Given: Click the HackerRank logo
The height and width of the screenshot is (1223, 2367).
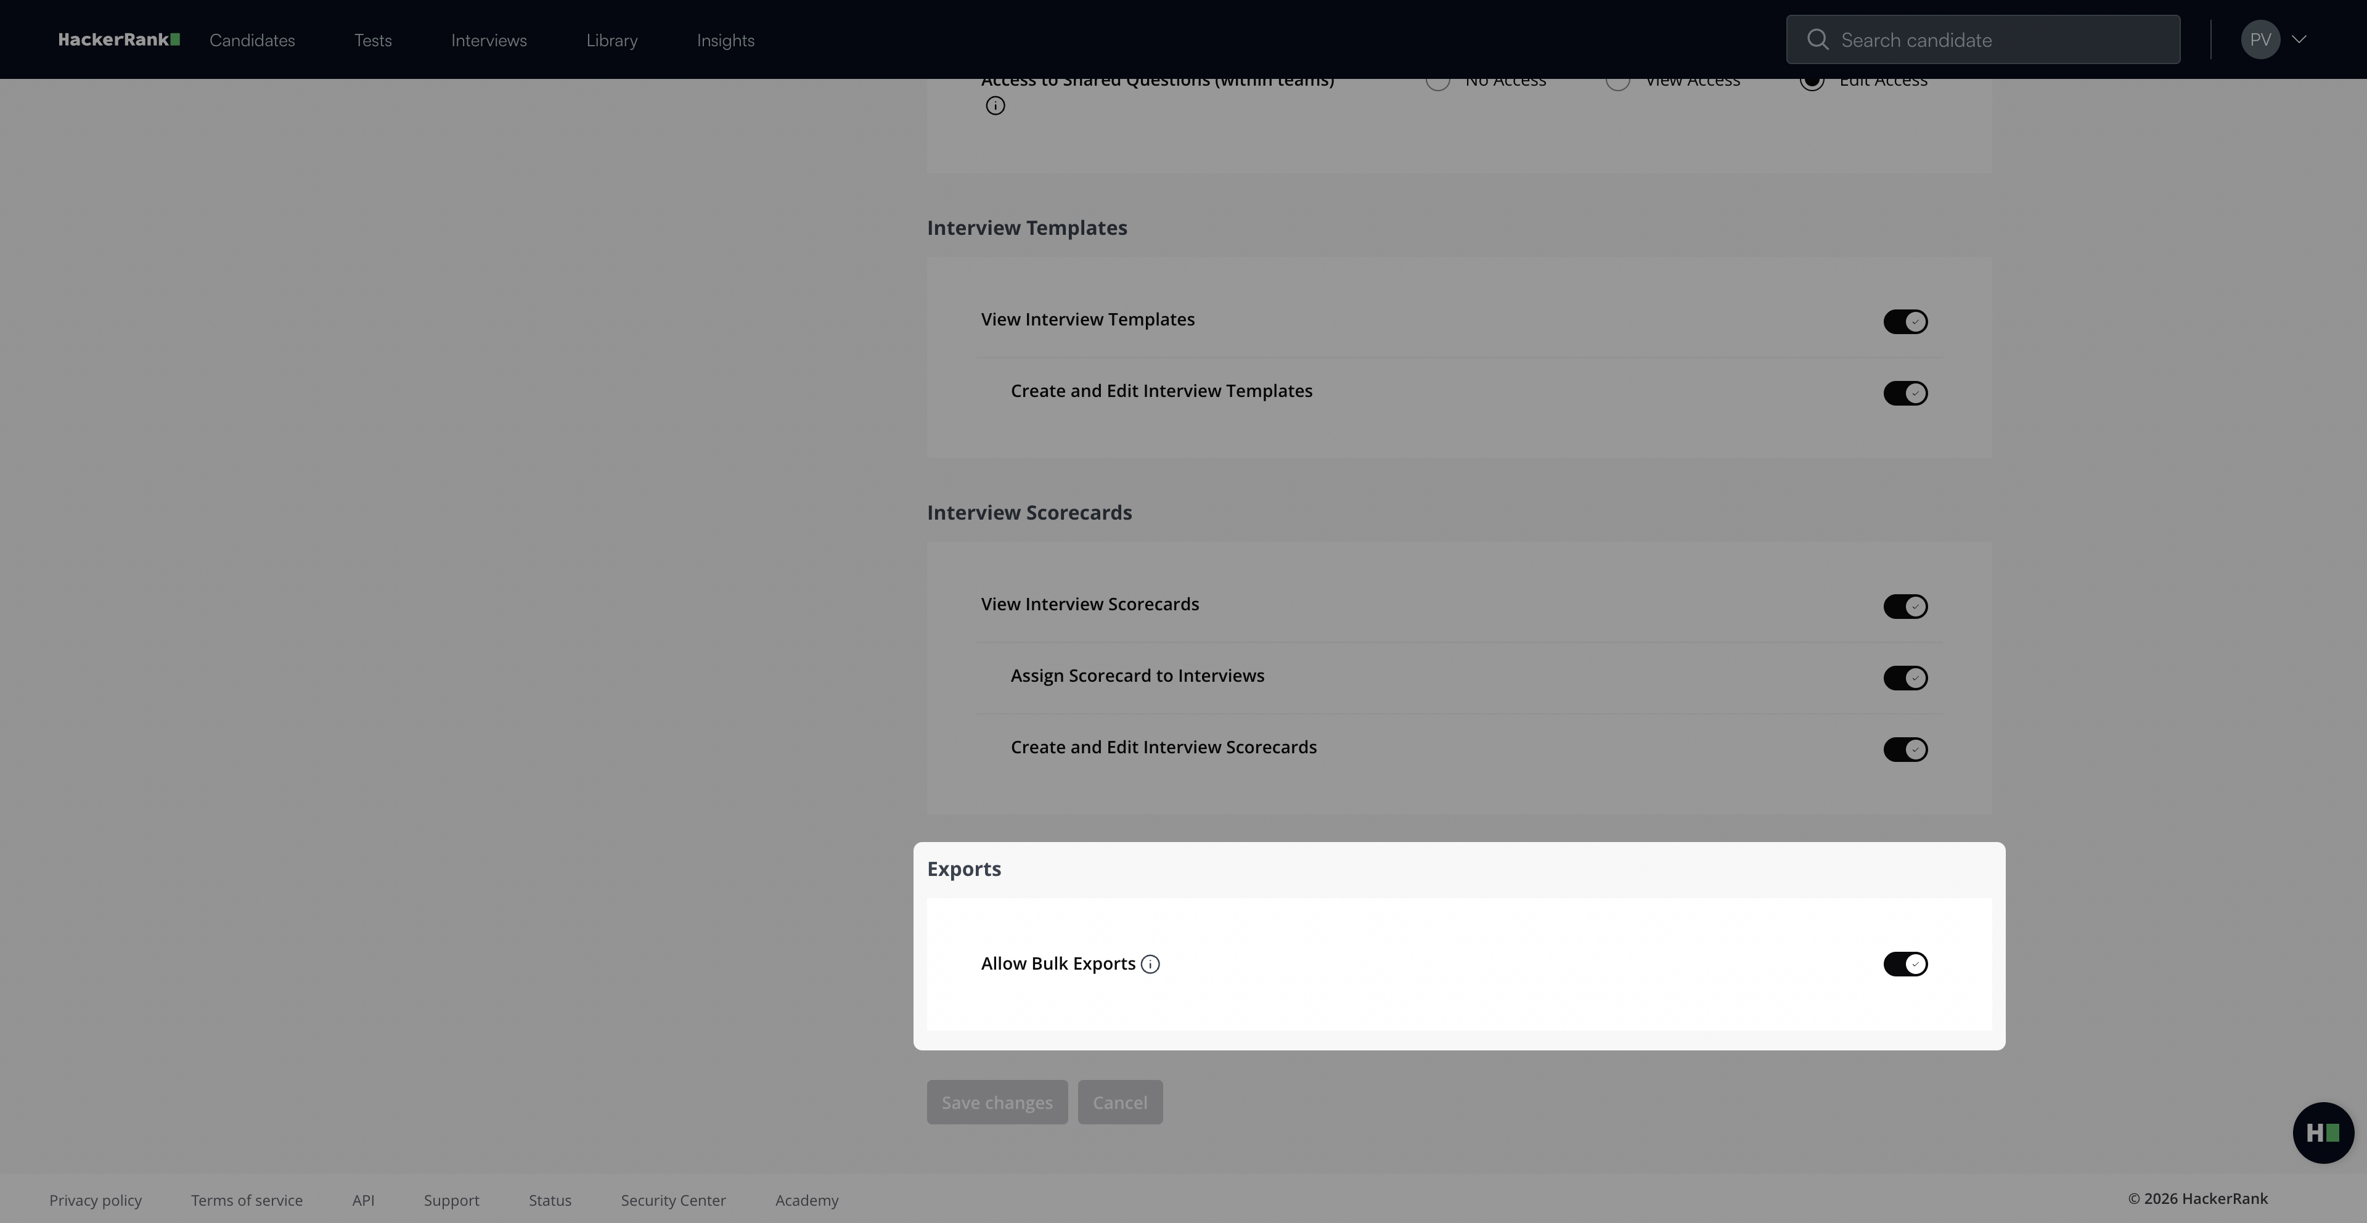Looking at the screenshot, I should pos(118,39).
